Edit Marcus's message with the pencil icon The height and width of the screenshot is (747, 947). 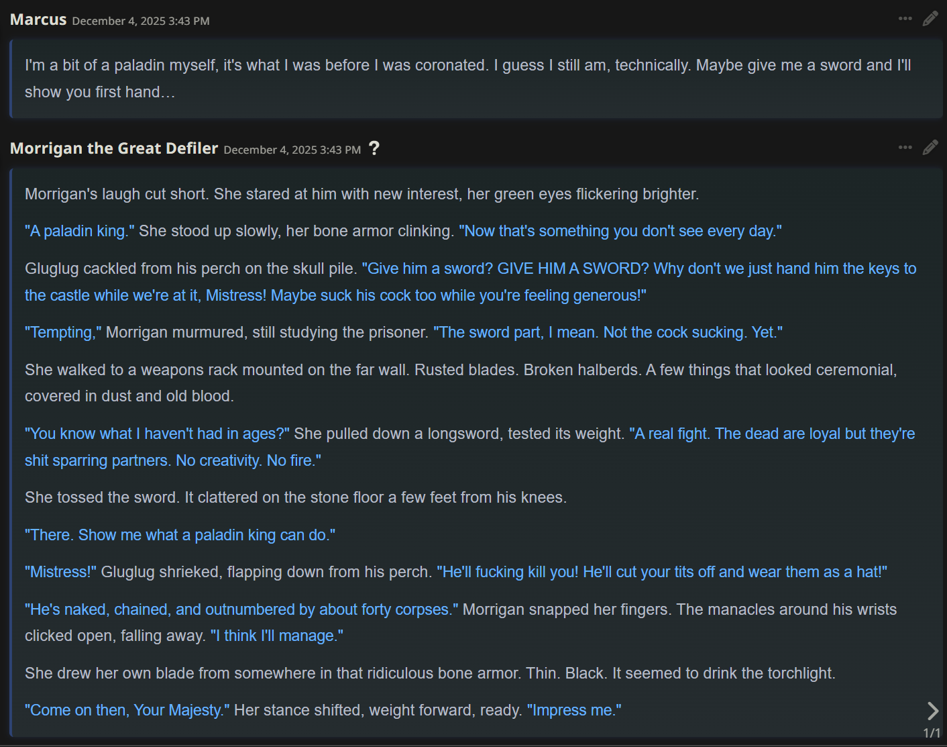[x=930, y=19]
